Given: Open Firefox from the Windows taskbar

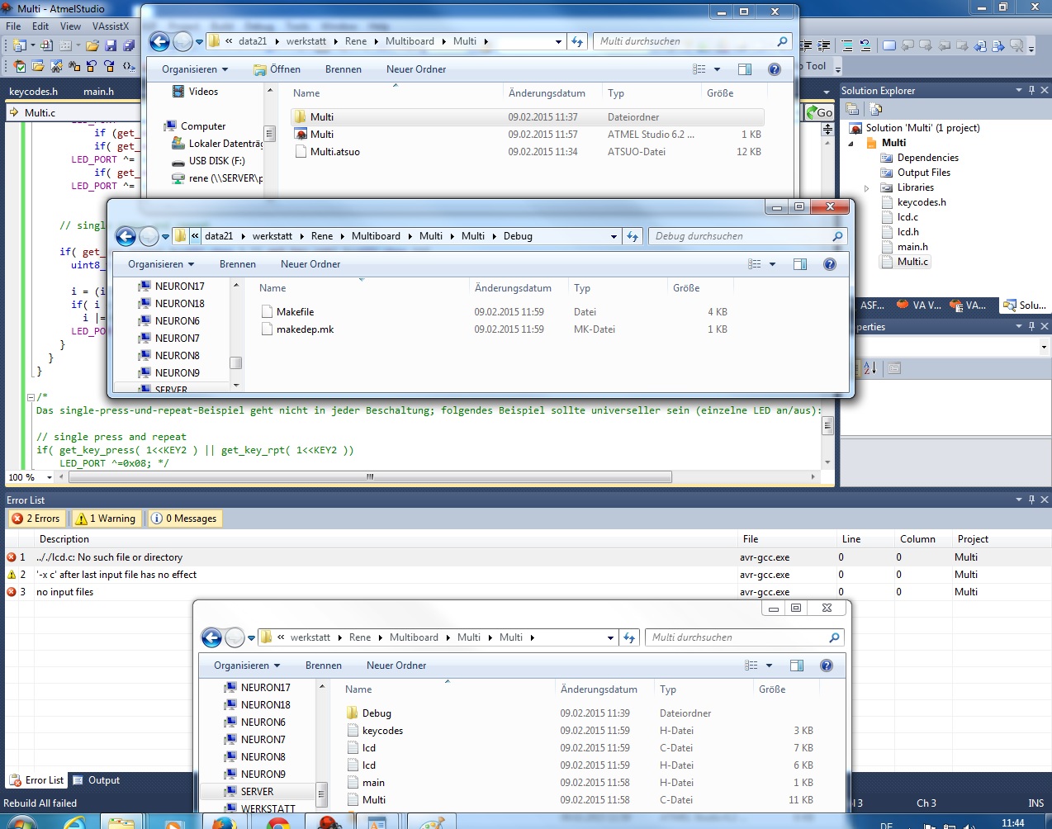Looking at the screenshot, I should [224, 822].
